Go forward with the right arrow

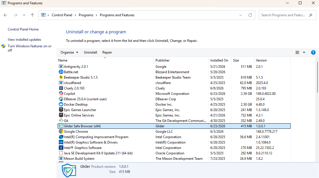[x=15, y=15]
